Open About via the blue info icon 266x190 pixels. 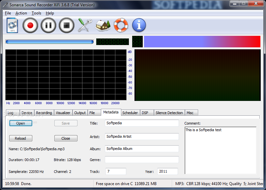pyautogui.click(x=139, y=25)
